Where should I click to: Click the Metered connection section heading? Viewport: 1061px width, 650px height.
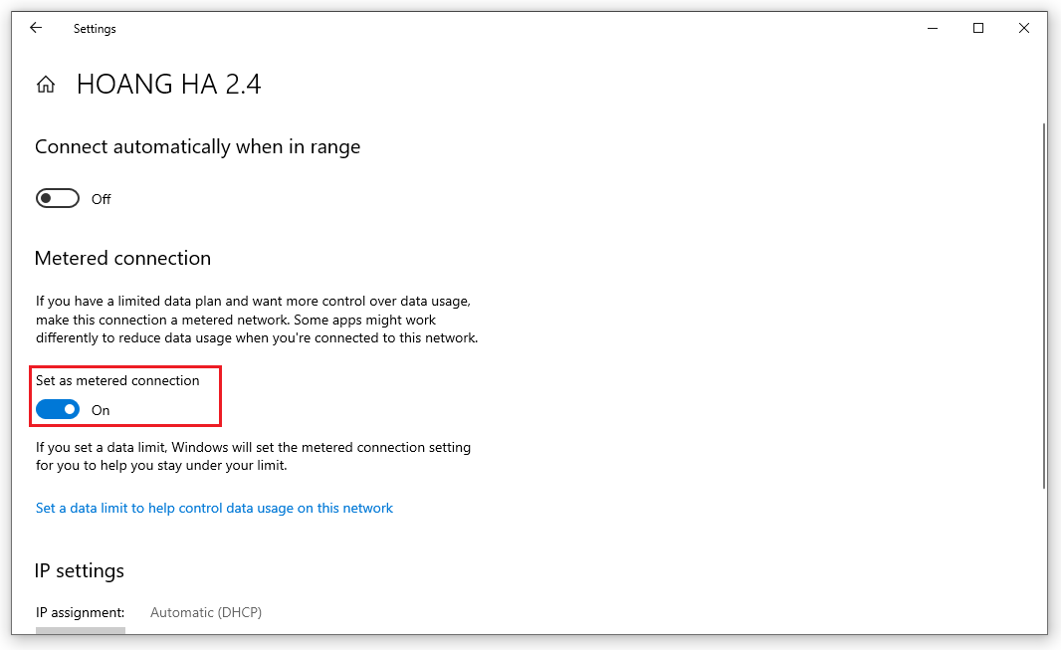click(x=122, y=258)
